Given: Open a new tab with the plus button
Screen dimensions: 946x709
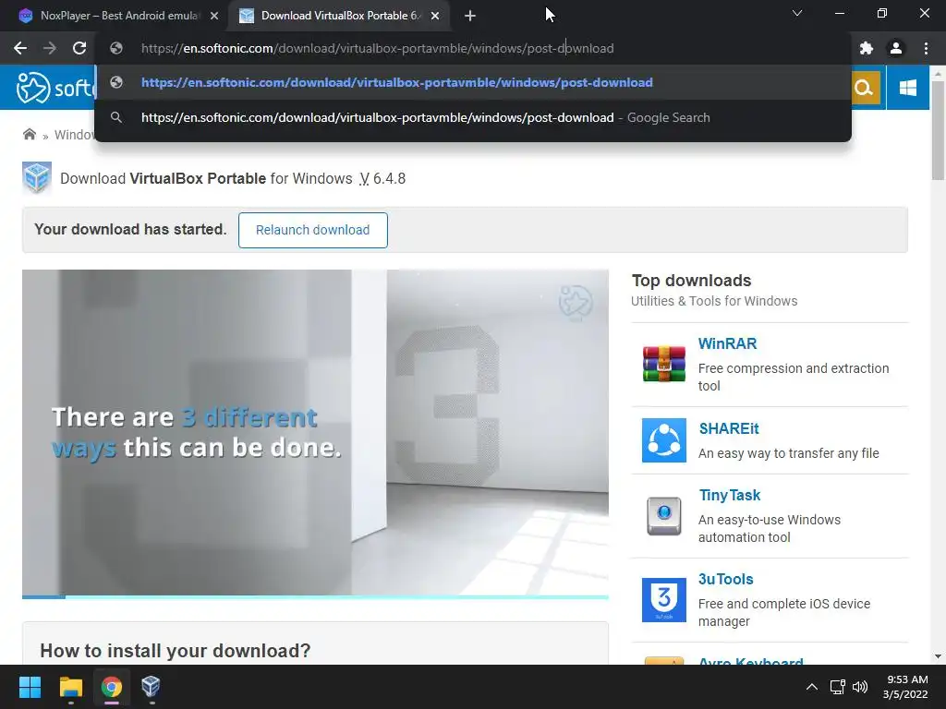Looking at the screenshot, I should click(x=470, y=16).
